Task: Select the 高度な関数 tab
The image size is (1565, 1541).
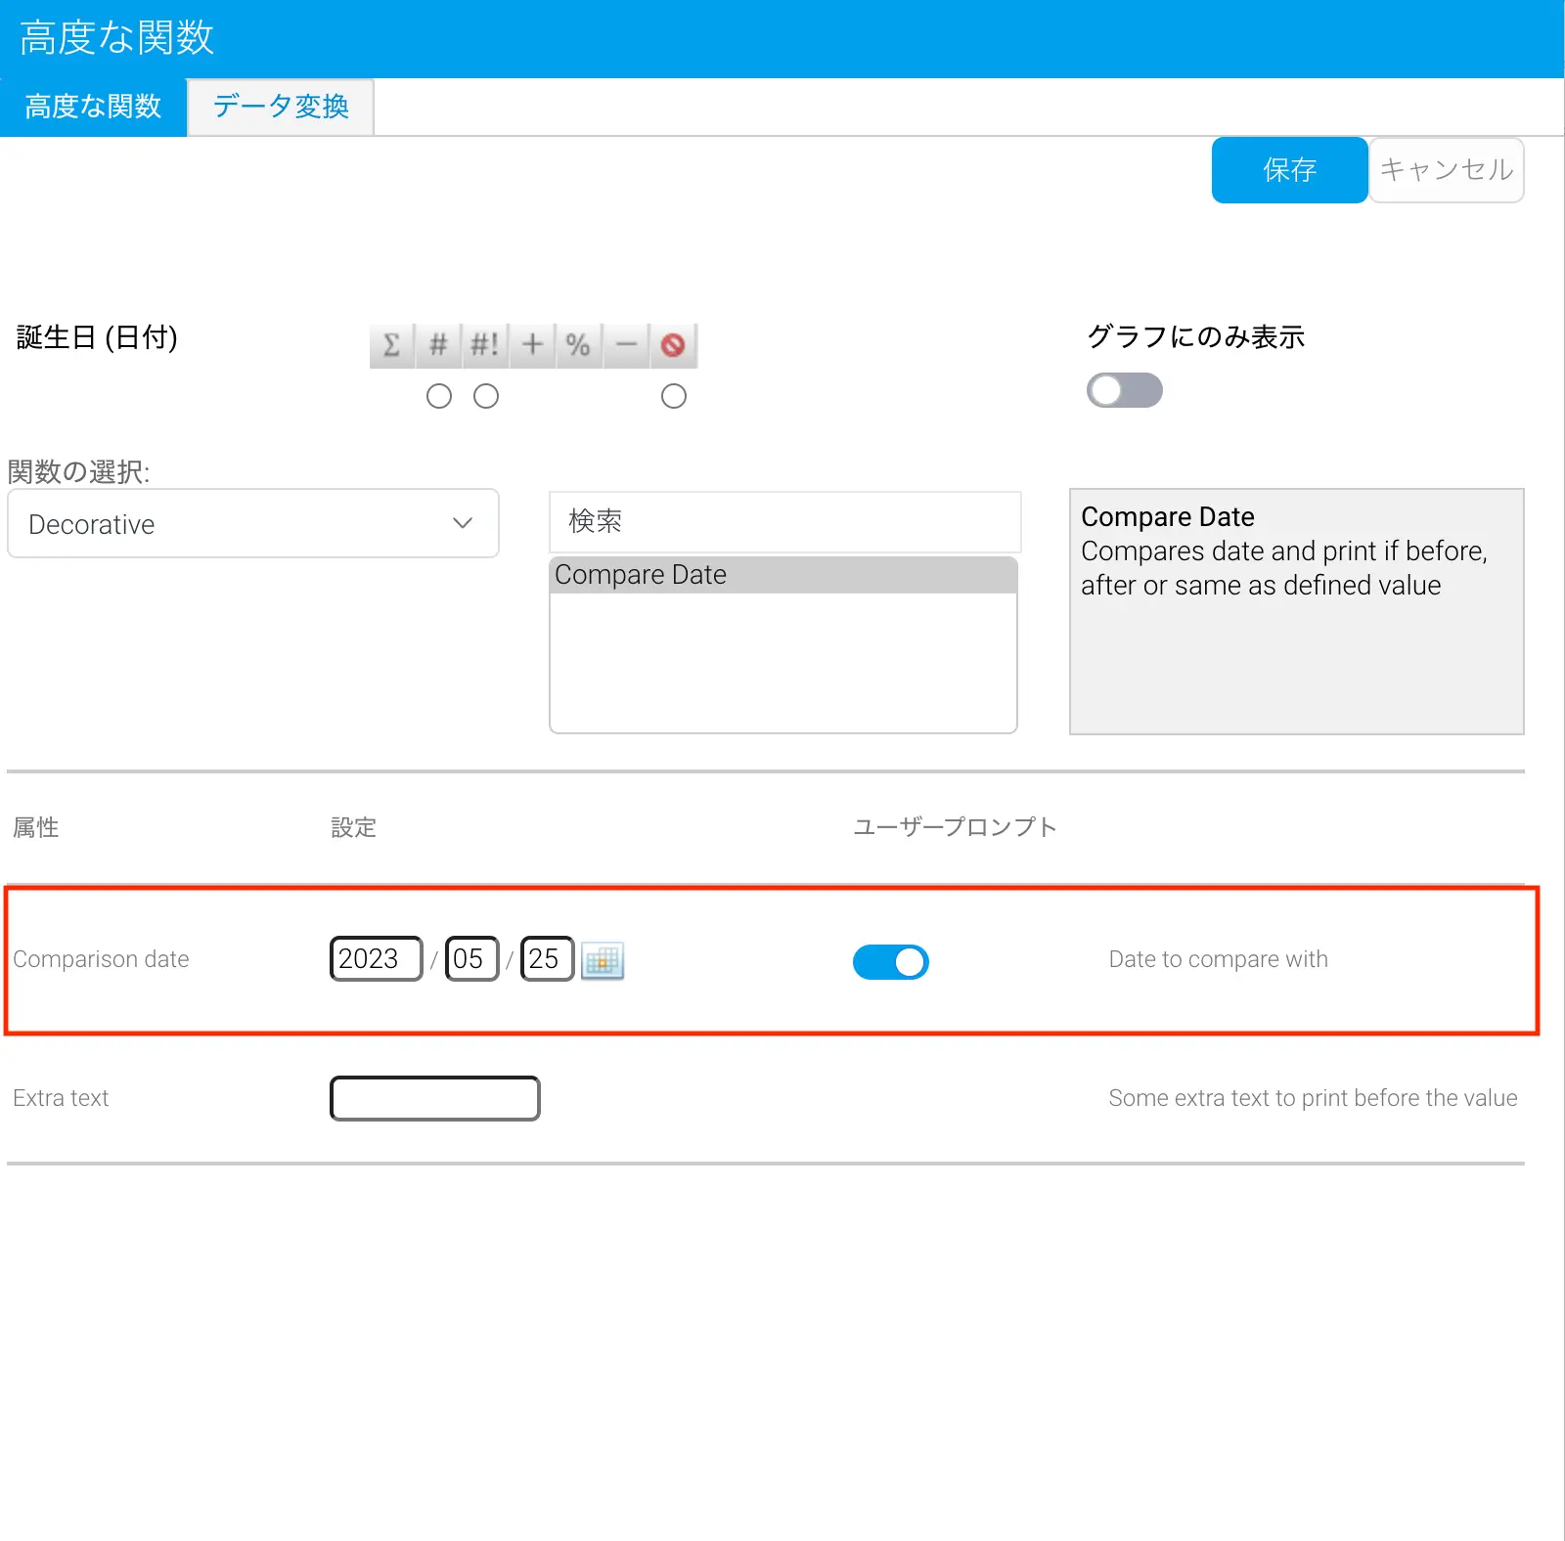Action: click(x=93, y=107)
